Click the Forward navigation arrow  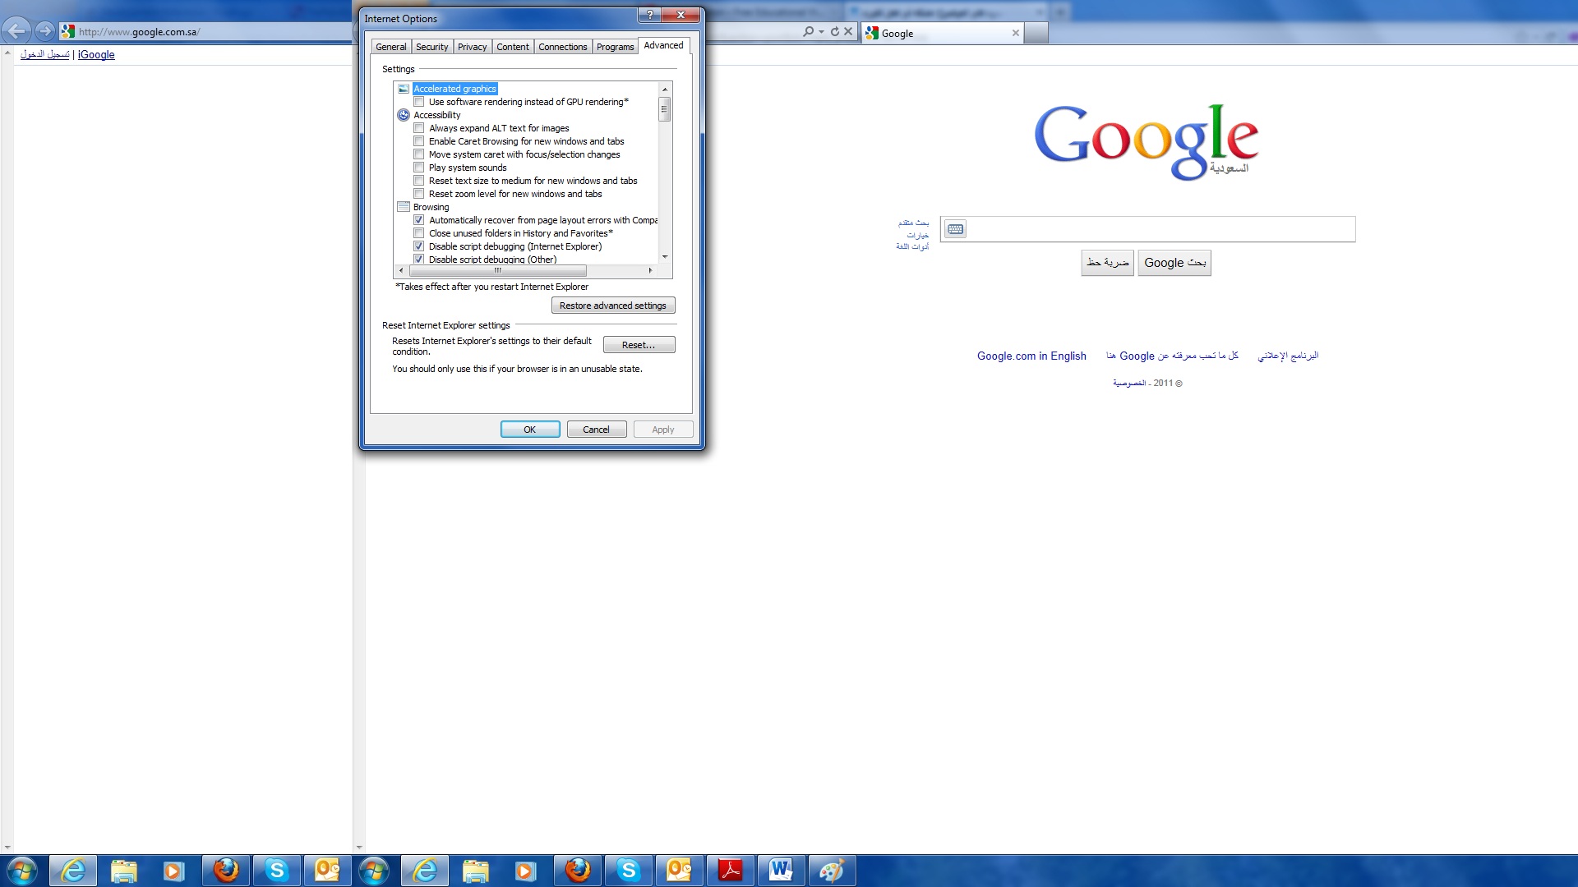click(45, 31)
